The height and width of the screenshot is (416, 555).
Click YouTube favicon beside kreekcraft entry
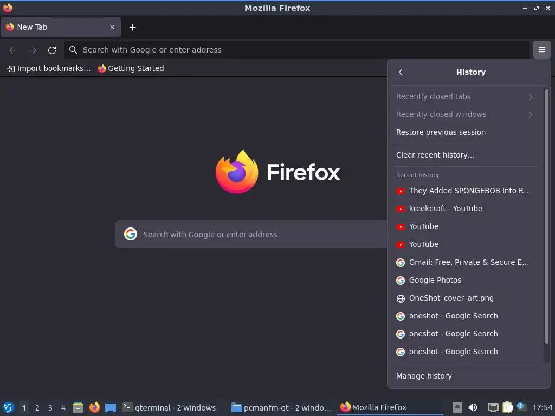click(x=401, y=209)
